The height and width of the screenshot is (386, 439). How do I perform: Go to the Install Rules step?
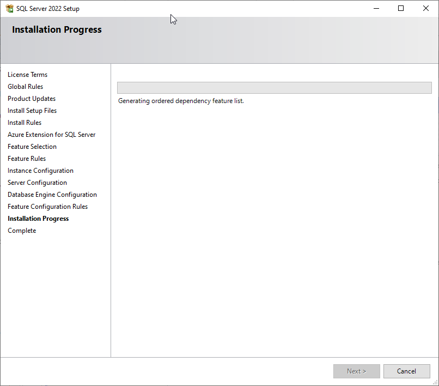coord(25,123)
